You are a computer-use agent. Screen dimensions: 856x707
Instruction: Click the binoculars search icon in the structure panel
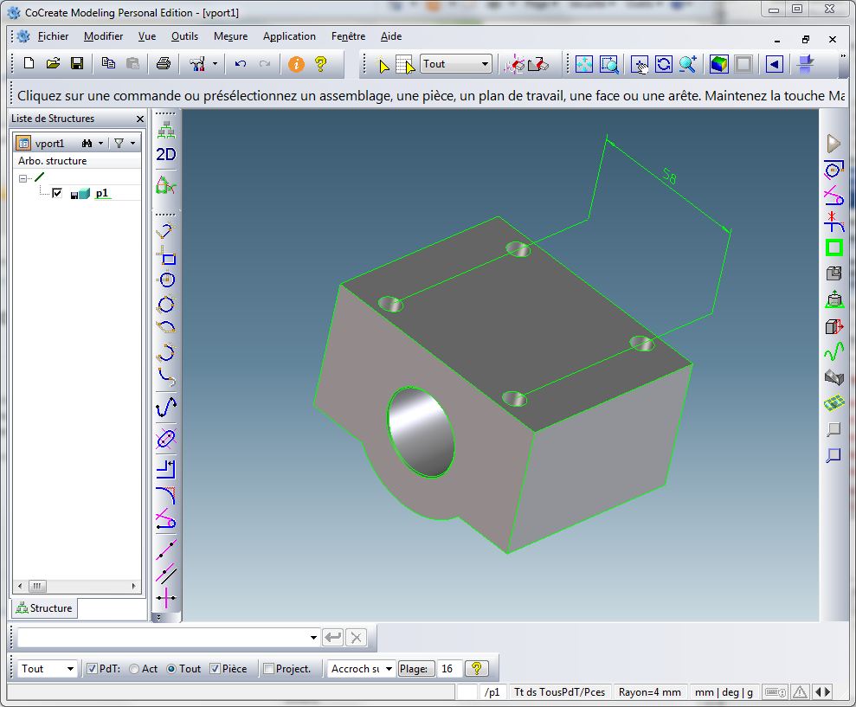pos(87,144)
